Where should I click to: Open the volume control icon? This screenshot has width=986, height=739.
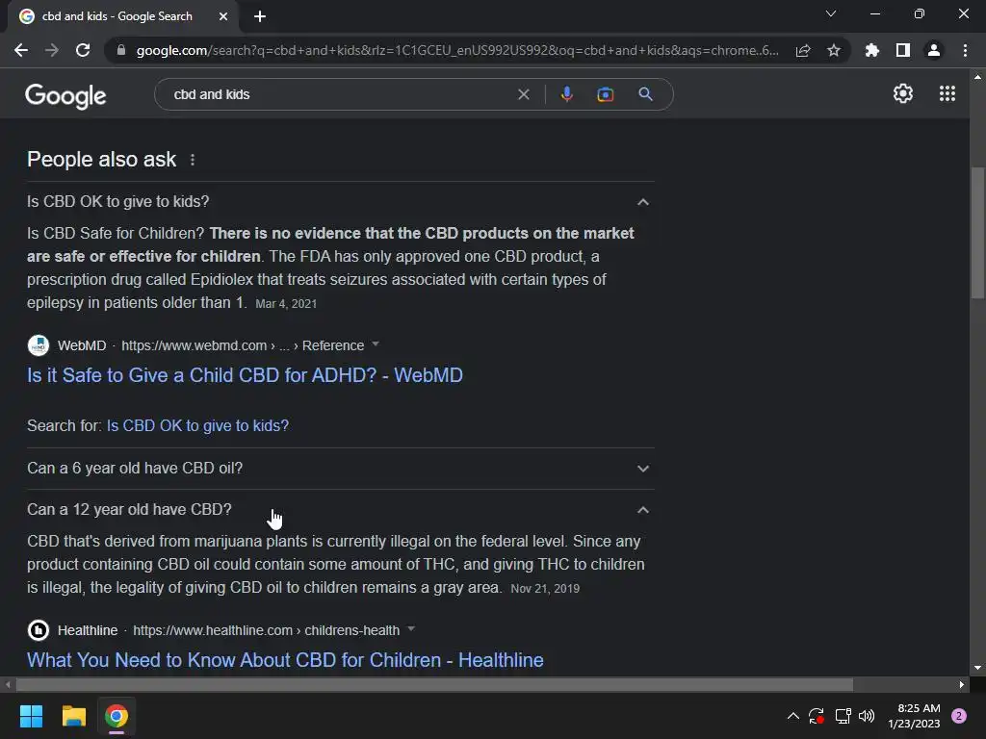point(867,716)
